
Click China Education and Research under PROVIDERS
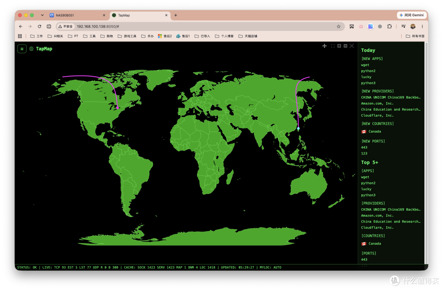point(391,221)
